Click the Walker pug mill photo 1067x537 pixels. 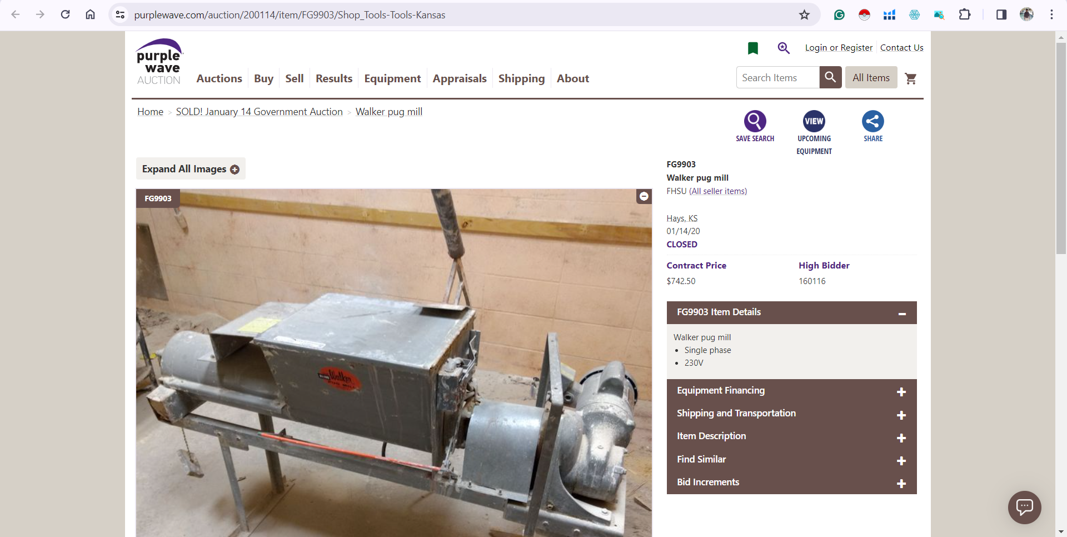pyautogui.click(x=393, y=362)
